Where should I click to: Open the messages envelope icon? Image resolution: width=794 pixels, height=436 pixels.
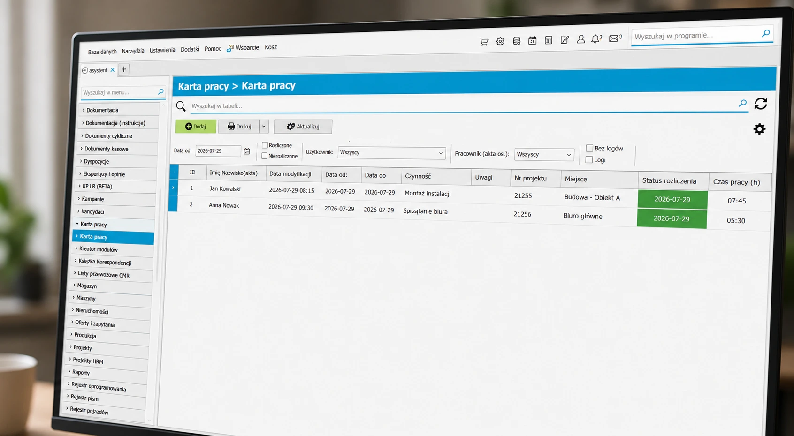pos(615,38)
